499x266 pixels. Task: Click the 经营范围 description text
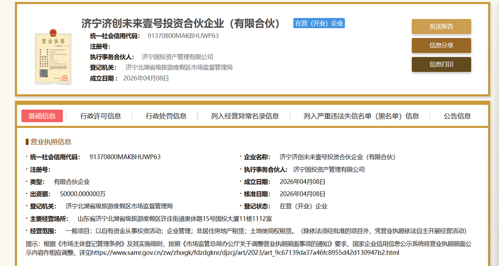pyautogui.click(x=266, y=230)
